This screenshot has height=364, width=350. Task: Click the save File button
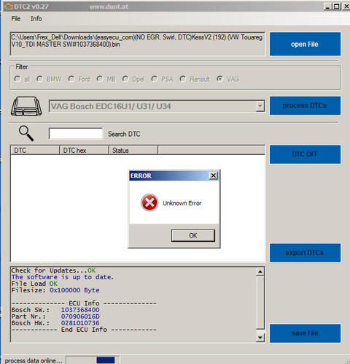(305, 333)
